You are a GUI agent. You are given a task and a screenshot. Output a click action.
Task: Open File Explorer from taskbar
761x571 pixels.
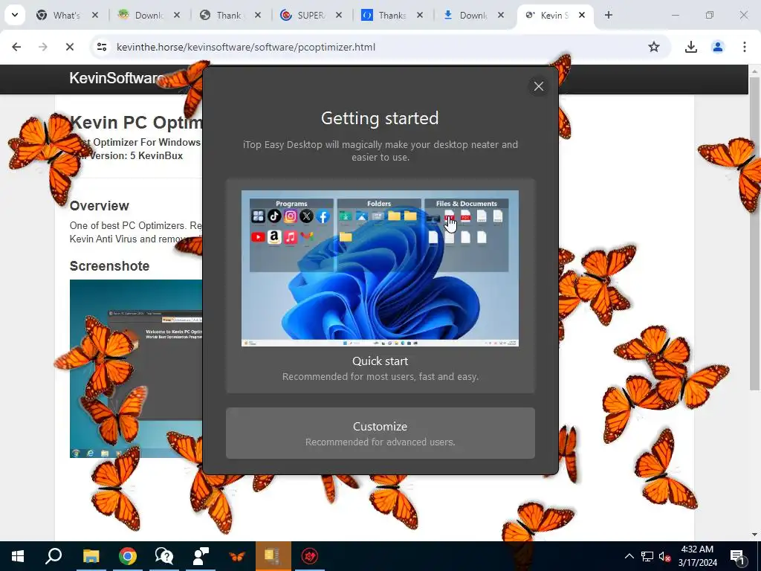91,556
